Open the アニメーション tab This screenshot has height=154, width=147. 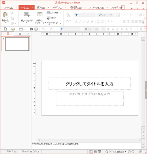97,8
